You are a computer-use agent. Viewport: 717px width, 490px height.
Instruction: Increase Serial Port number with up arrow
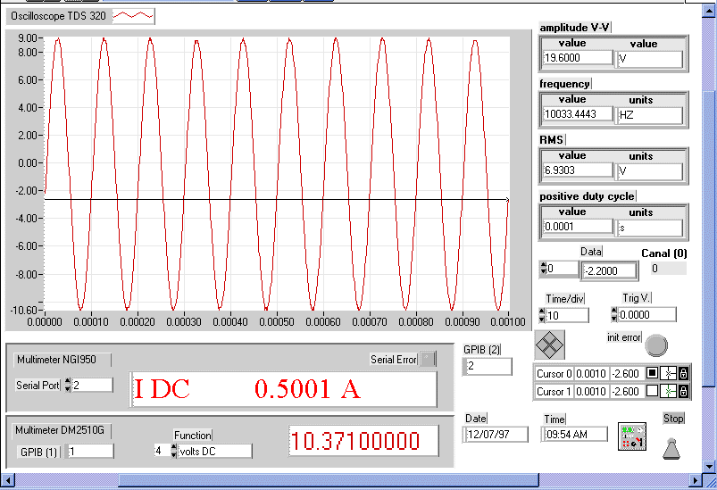coord(68,381)
